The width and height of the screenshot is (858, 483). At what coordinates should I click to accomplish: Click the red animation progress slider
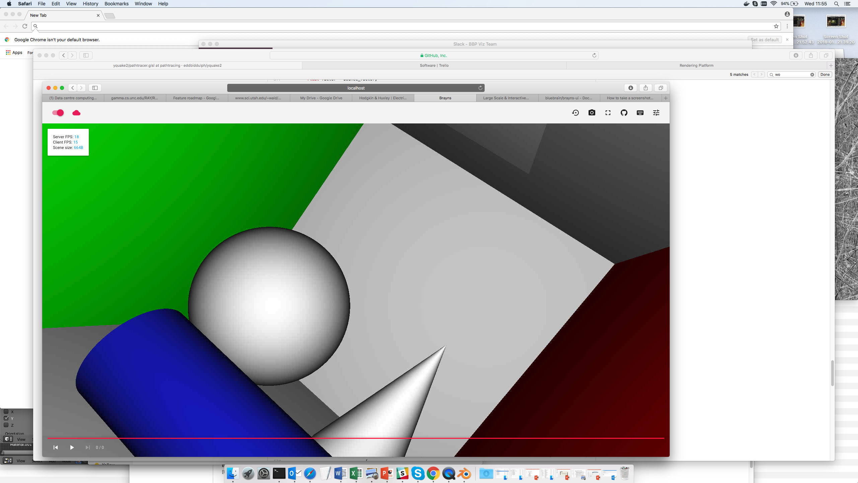pos(356,438)
